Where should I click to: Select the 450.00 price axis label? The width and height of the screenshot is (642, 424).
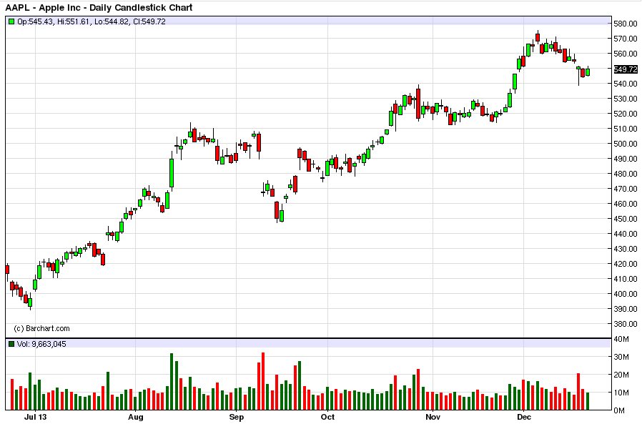[626, 219]
